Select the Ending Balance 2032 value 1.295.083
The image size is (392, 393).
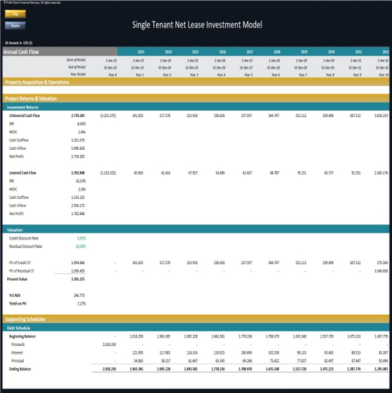click(381, 369)
